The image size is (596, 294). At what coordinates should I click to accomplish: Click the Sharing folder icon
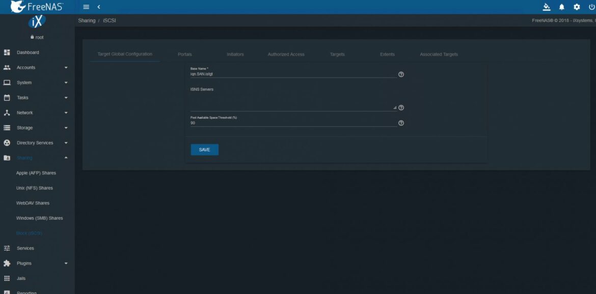click(7, 158)
